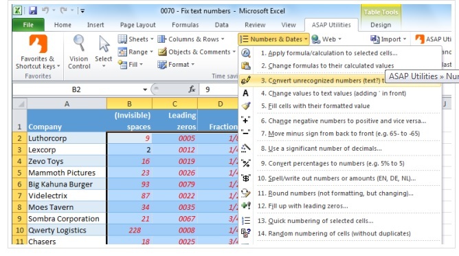Open the Format dropdown

pos(176,64)
